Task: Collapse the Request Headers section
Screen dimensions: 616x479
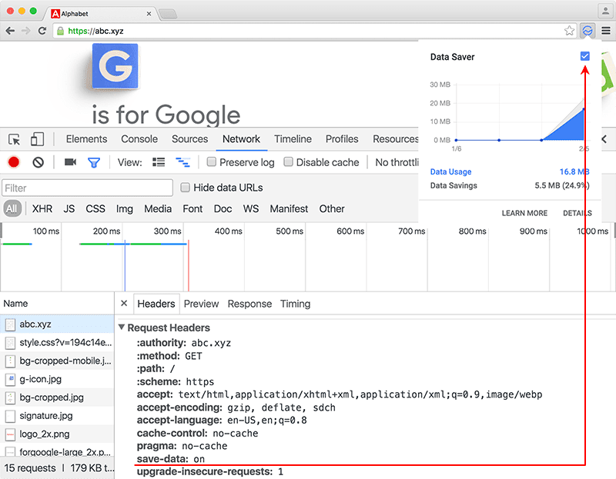Action: [x=122, y=328]
